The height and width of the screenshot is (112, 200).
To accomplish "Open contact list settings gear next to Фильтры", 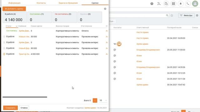I will click(197, 15).
